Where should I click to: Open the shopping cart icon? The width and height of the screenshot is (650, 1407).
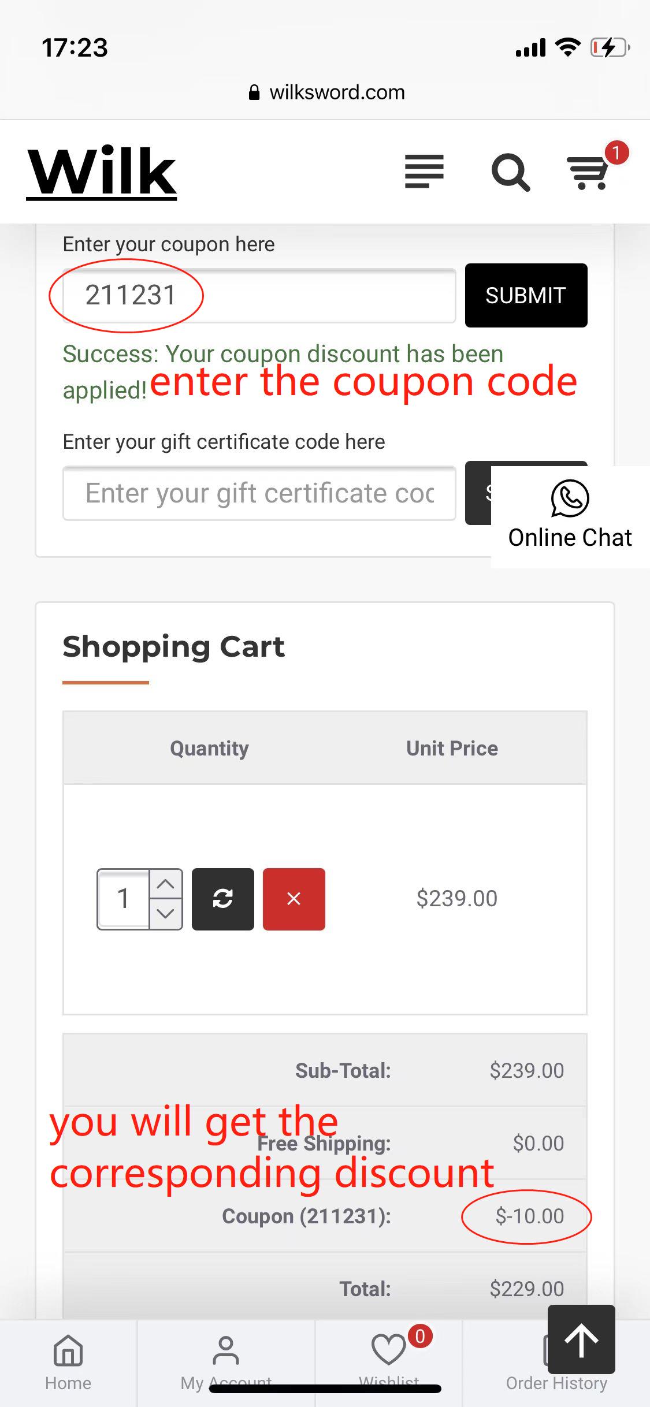588,172
